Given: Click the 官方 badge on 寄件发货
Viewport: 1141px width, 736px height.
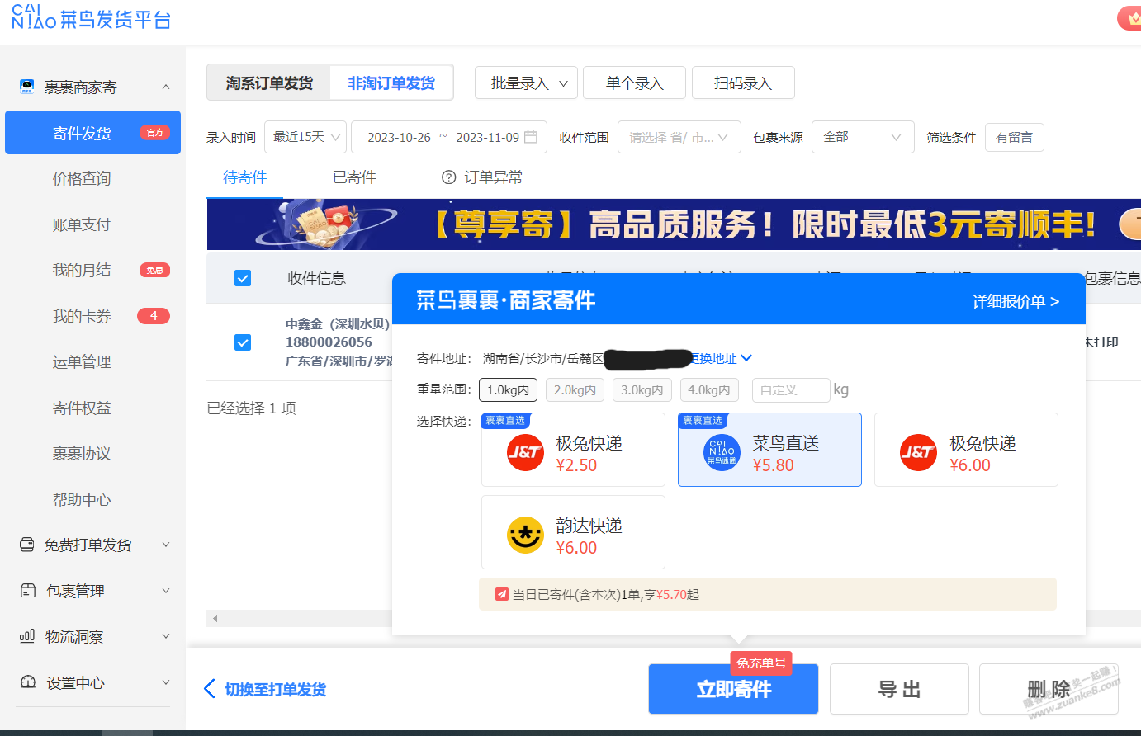Looking at the screenshot, I should (154, 133).
